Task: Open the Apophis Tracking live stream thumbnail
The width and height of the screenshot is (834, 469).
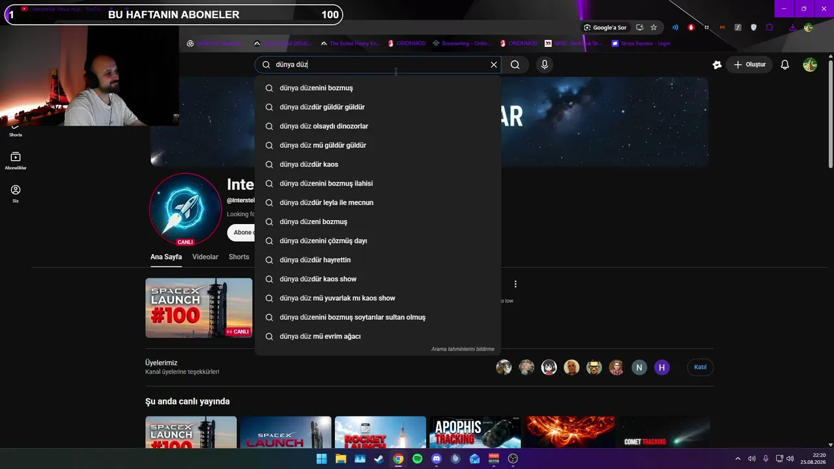Action: tap(475, 432)
